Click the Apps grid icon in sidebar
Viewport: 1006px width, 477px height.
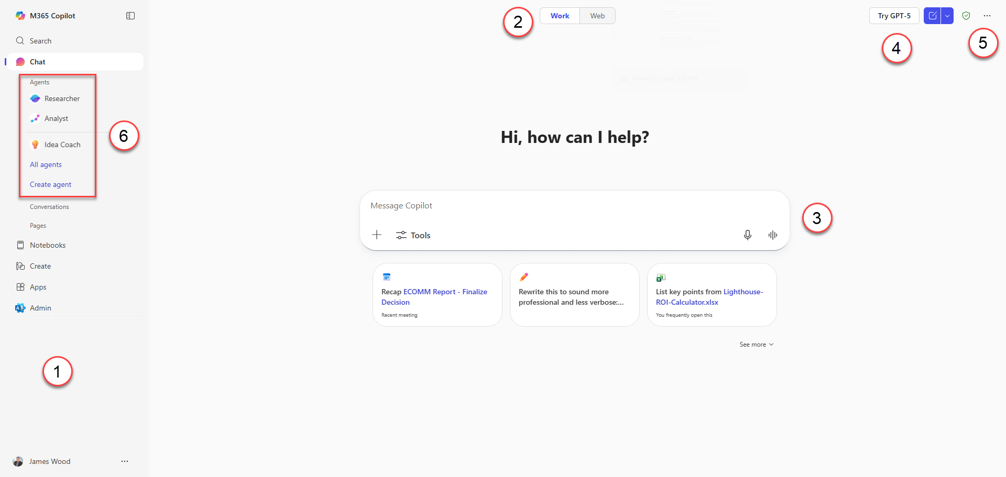20,287
